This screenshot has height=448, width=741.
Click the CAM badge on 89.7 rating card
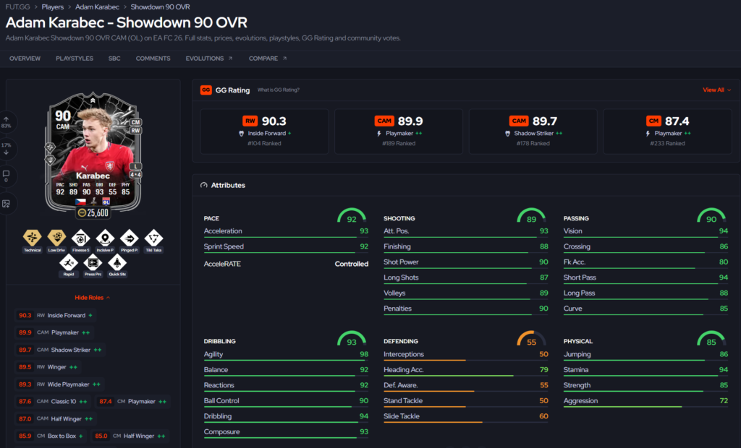[519, 121]
